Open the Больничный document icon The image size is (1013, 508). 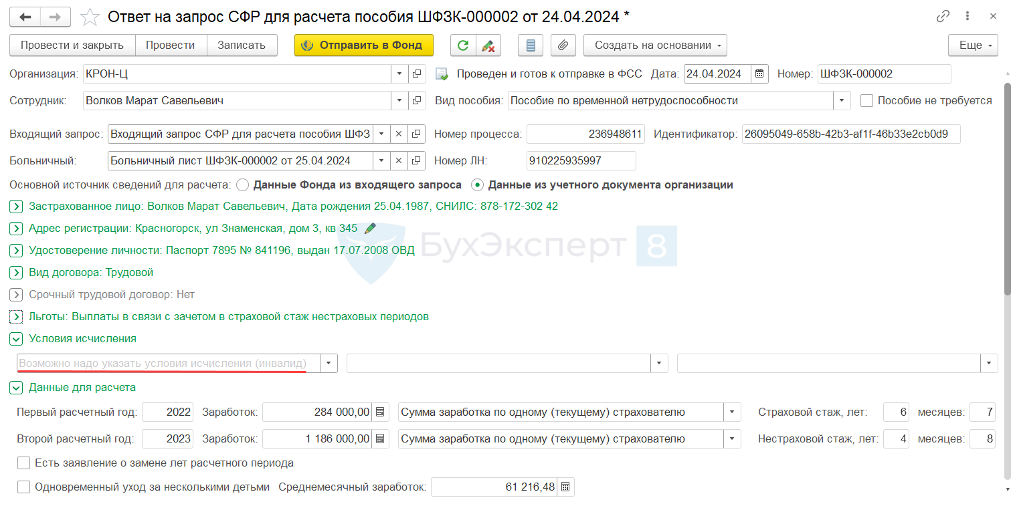pyautogui.click(x=416, y=160)
